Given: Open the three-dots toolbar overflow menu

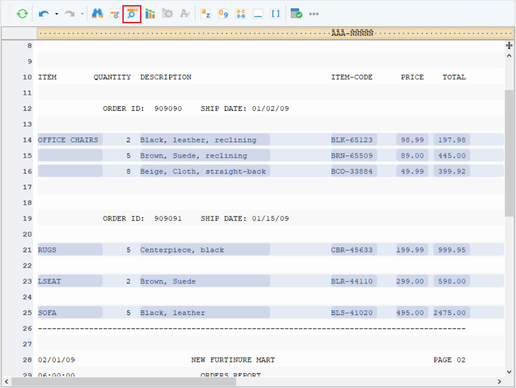Looking at the screenshot, I should tap(314, 14).
